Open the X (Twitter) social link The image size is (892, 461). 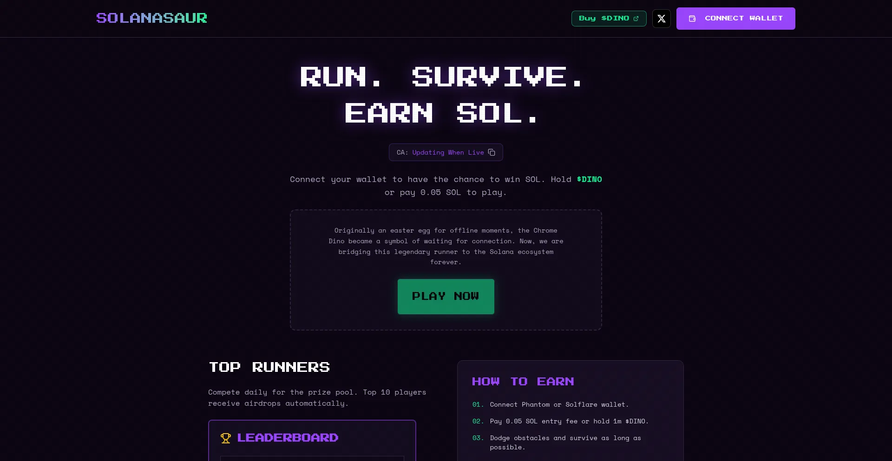coord(661,19)
